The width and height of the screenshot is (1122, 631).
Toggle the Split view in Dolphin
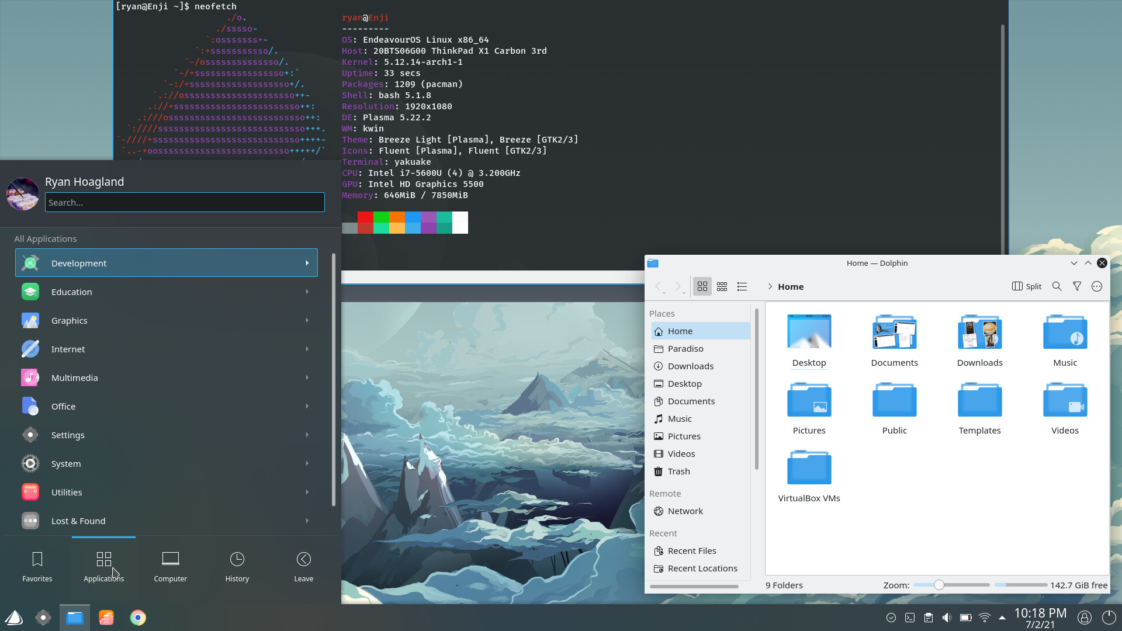[x=1026, y=286]
